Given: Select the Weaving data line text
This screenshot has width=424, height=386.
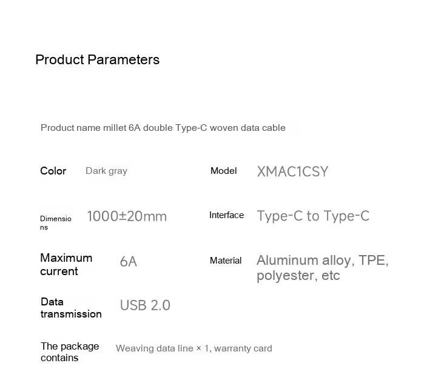Looking at the screenshot, I should (x=155, y=348).
